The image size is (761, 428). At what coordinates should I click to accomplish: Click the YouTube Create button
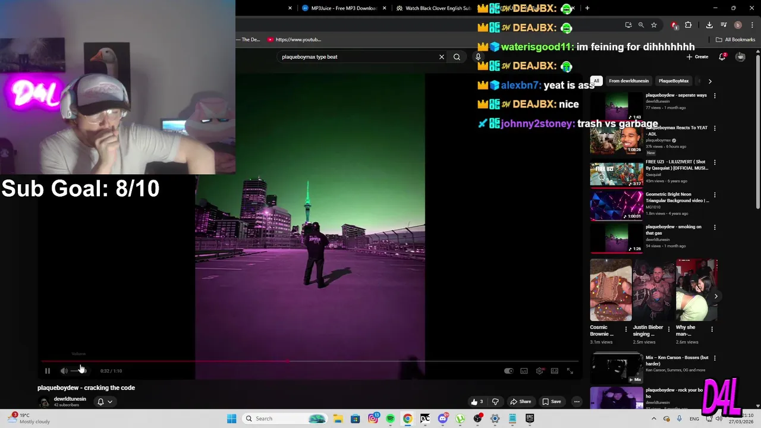click(x=697, y=57)
